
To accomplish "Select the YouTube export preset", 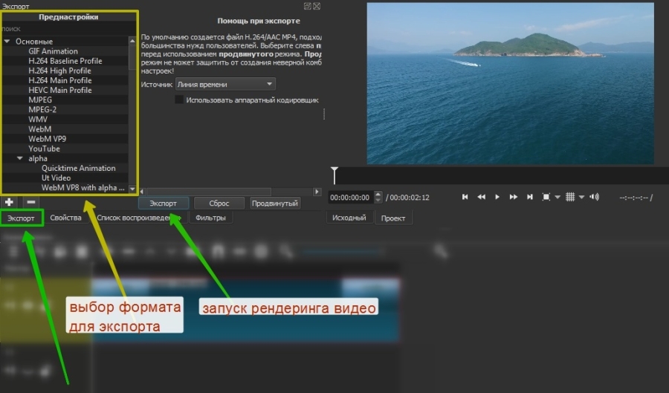I will click(x=44, y=149).
